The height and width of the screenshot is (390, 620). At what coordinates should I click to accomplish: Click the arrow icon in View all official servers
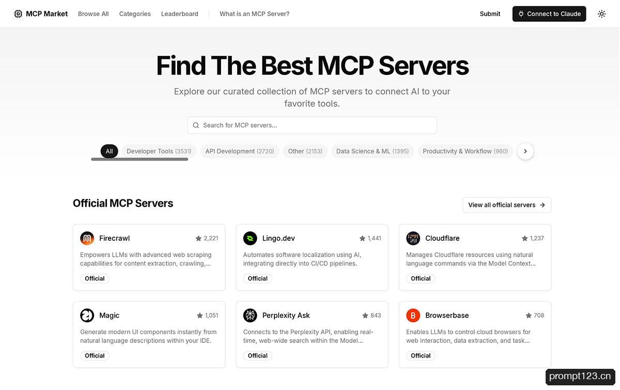pos(542,205)
